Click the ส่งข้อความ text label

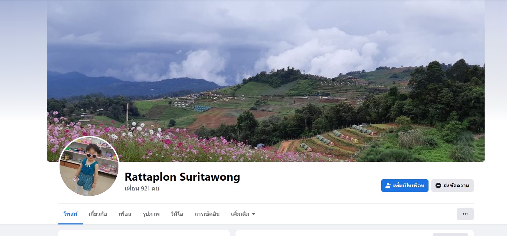[x=456, y=186]
